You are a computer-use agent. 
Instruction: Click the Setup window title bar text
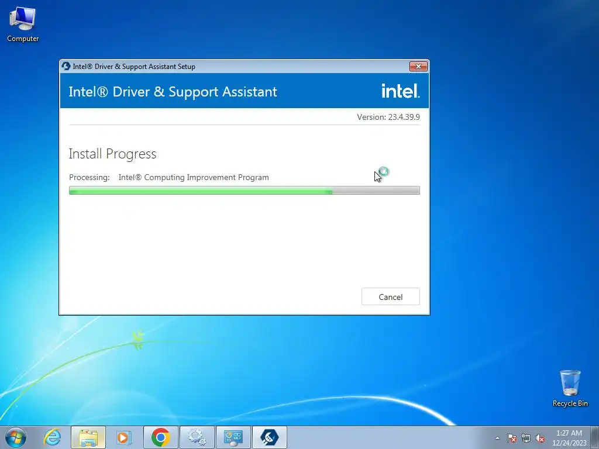[x=134, y=67]
